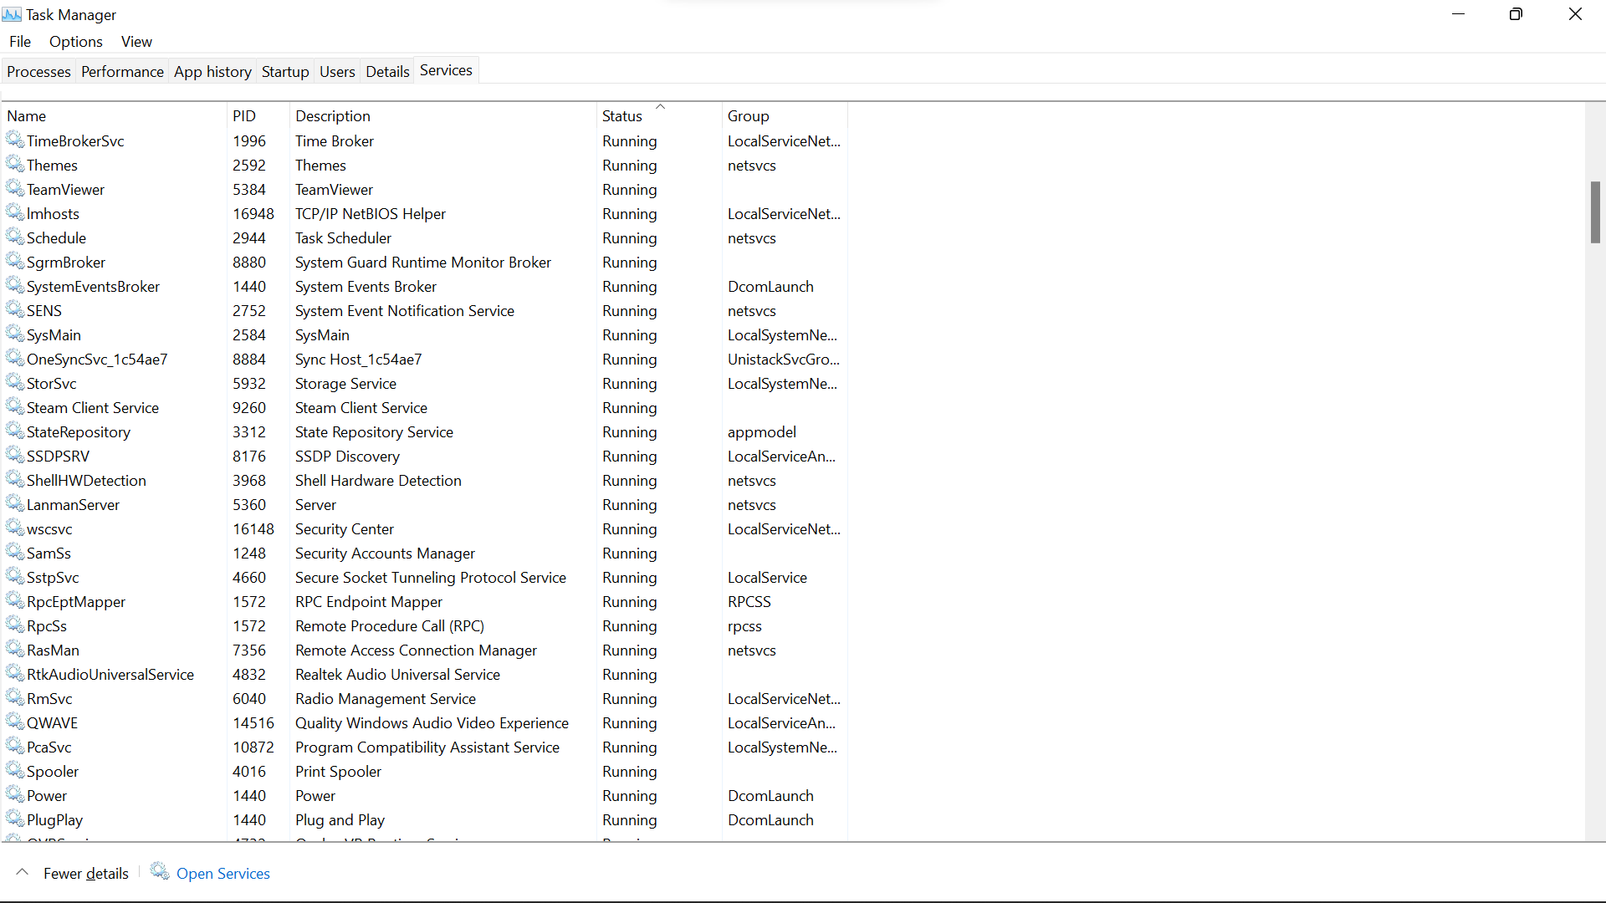Viewport: 1606px width, 903px height.
Task: Click the SstpSvc service gear icon
Action: point(15,576)
